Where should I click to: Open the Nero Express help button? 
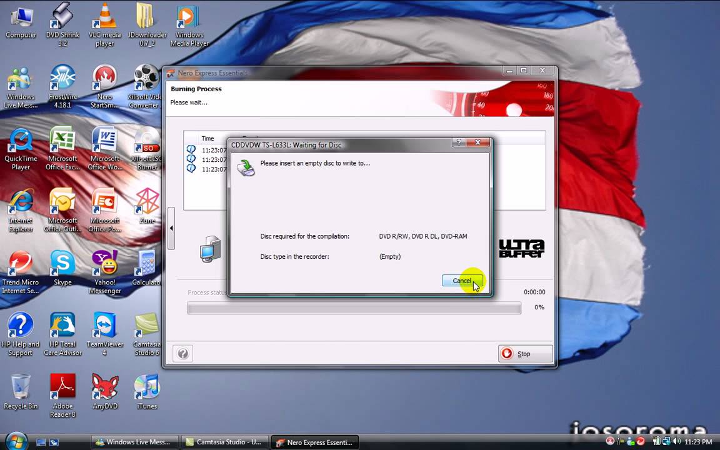tap(182, 354)
